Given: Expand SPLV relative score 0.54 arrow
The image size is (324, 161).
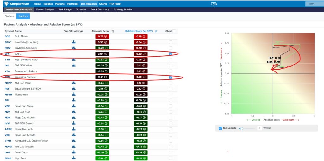Looking at the screenshot, I should [x=144, y=42].
